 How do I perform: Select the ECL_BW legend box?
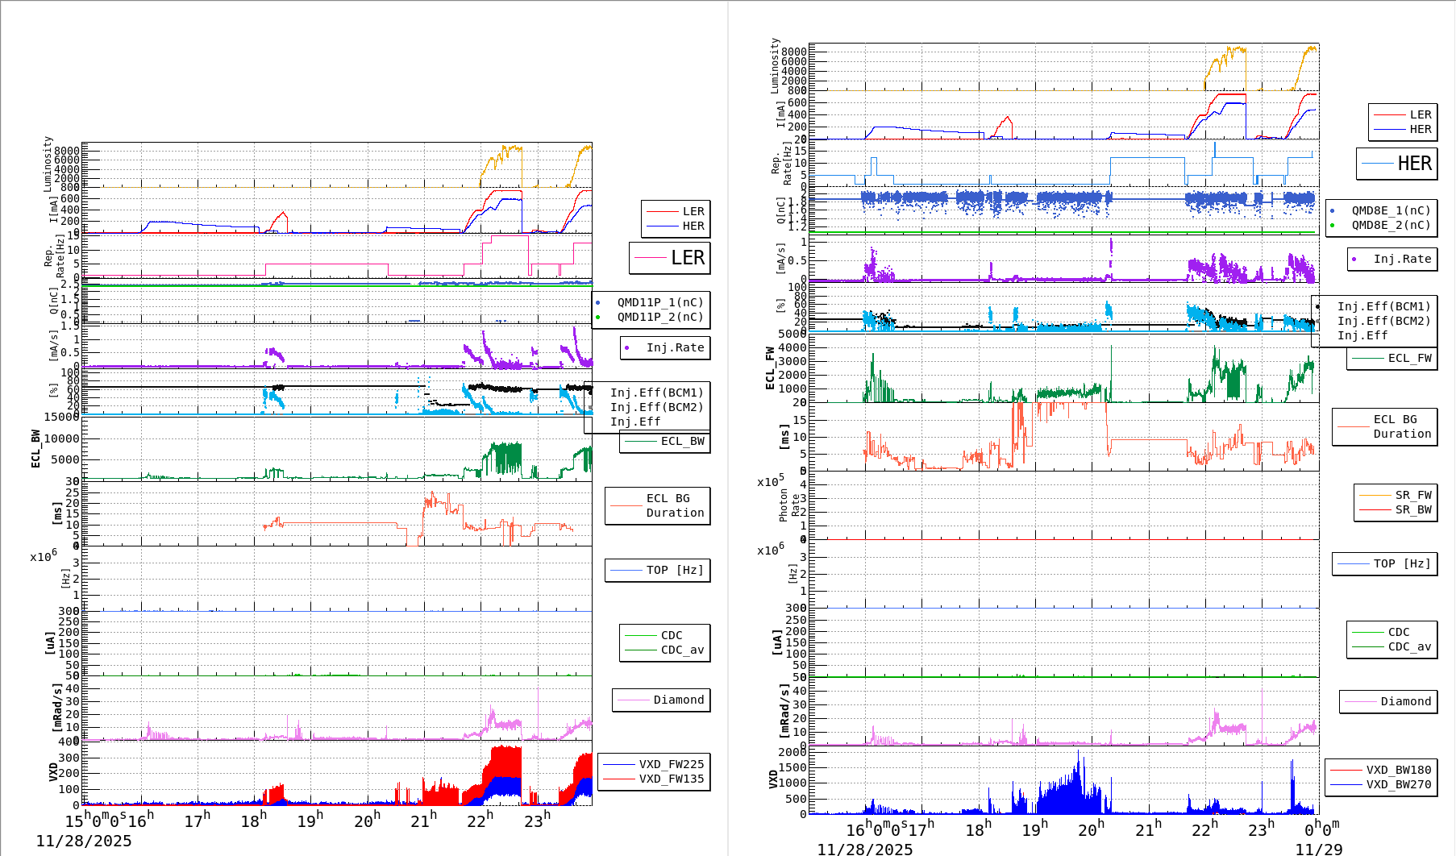click(664, 441)
